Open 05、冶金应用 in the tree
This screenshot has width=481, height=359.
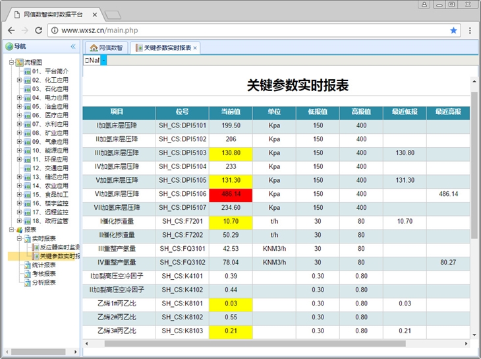point(50,107)
